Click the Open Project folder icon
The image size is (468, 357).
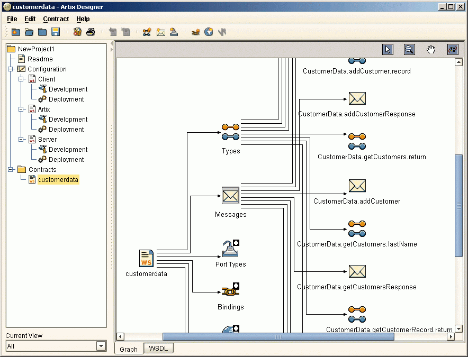[x=29, y=32]
